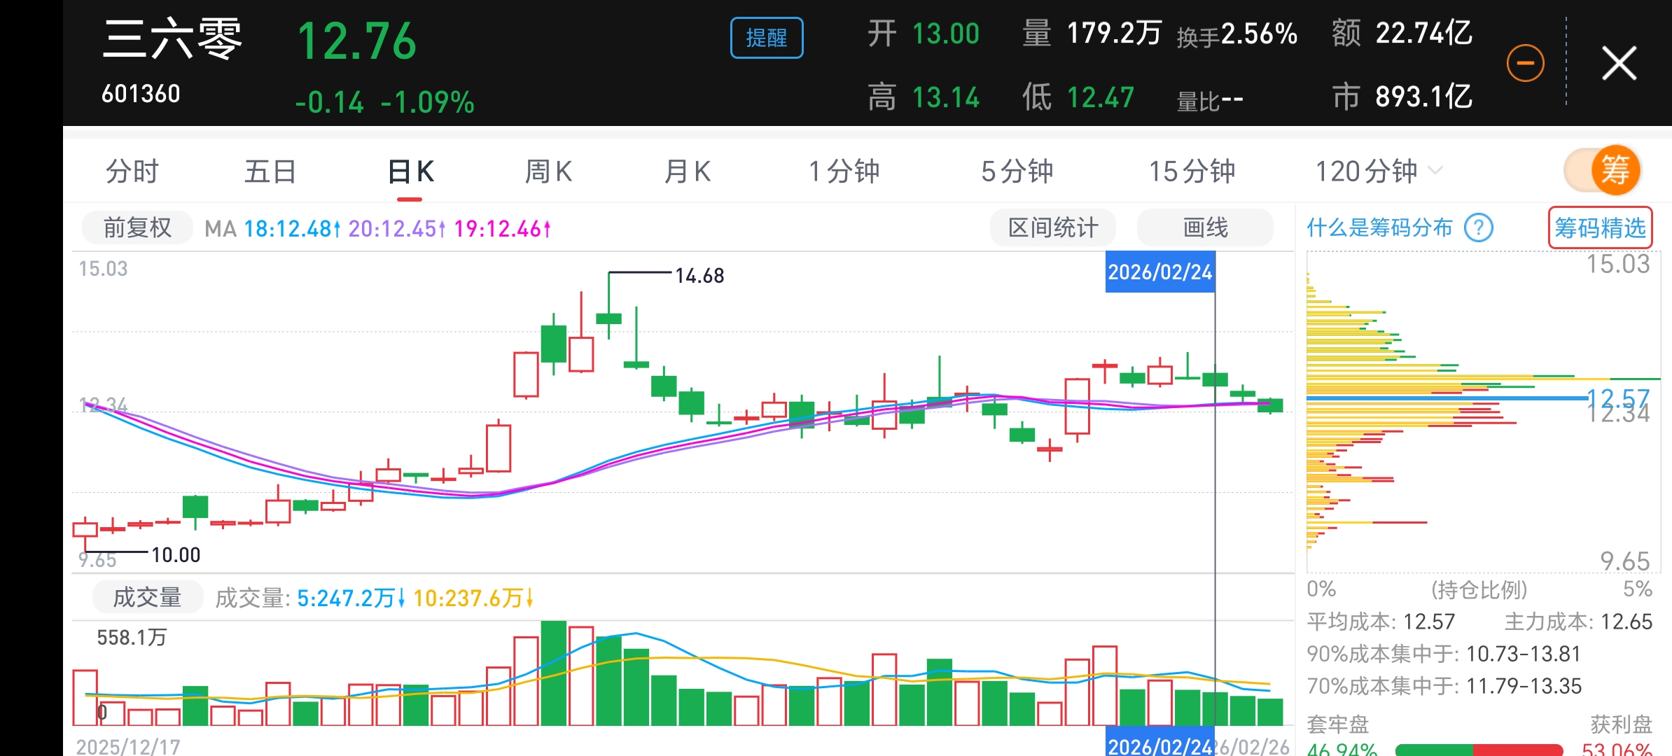The height and width of the screenshot is (756, 1672).
Task: Close the stock chart with X icon
Action: [1619, 64]
